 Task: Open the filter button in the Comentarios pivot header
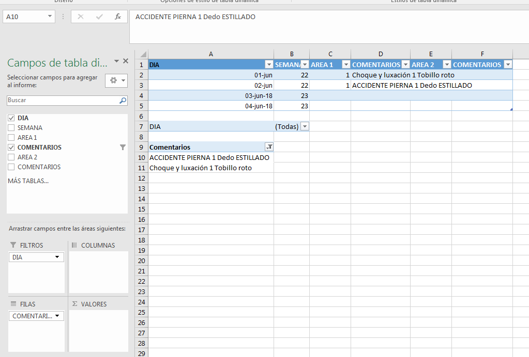coord(269,147)
